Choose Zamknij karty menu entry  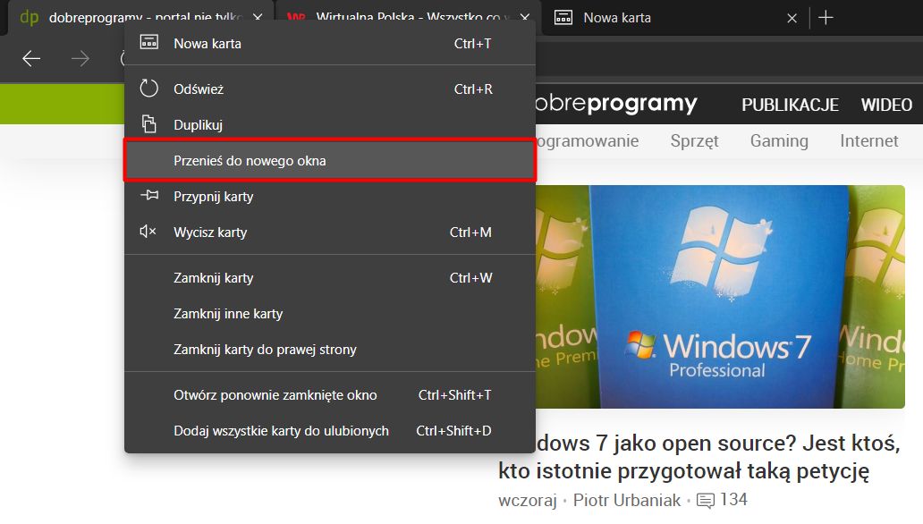(330, 278)
